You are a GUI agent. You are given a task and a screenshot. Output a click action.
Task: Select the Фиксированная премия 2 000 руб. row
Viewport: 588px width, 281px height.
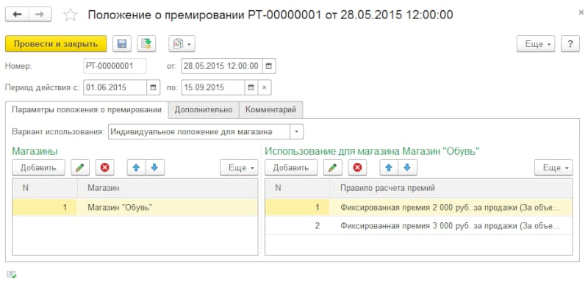point(419,208)
